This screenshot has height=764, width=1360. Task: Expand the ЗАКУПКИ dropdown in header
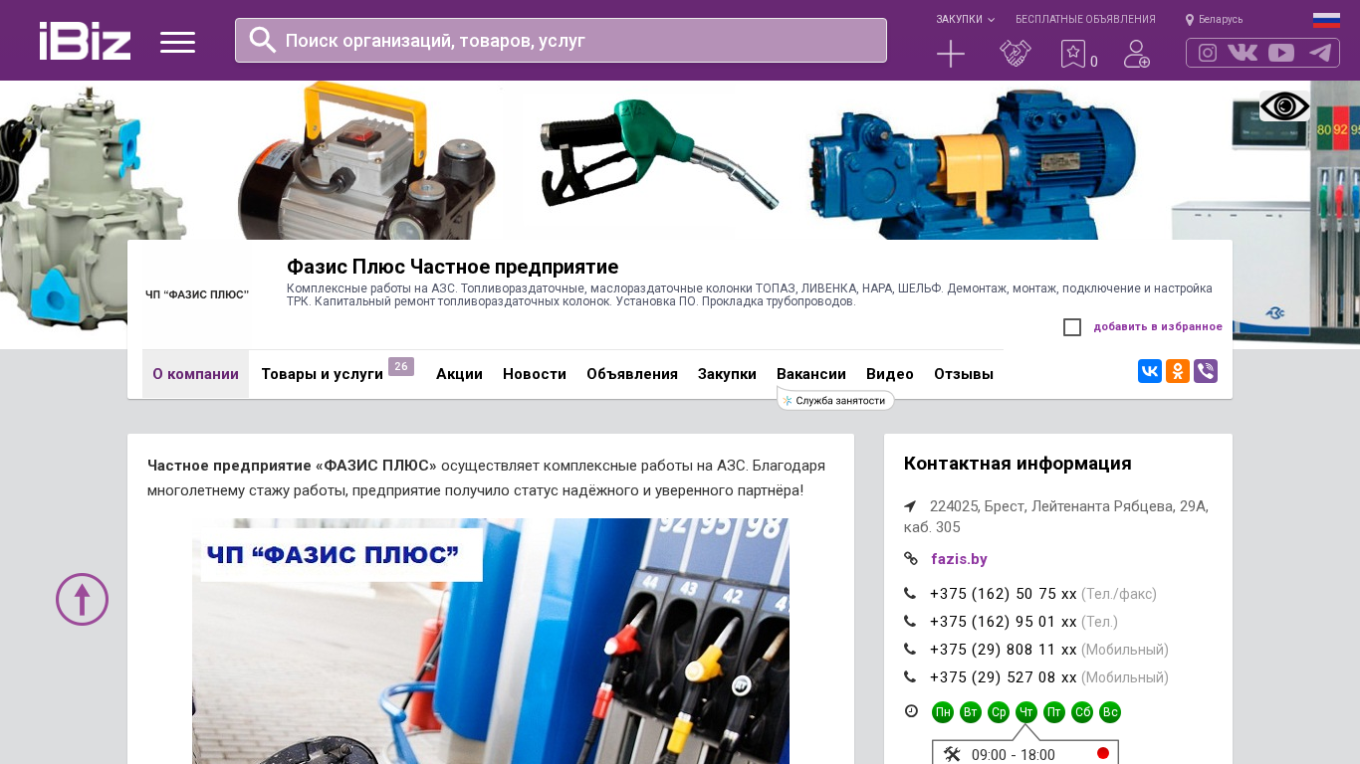click(965, 20)
